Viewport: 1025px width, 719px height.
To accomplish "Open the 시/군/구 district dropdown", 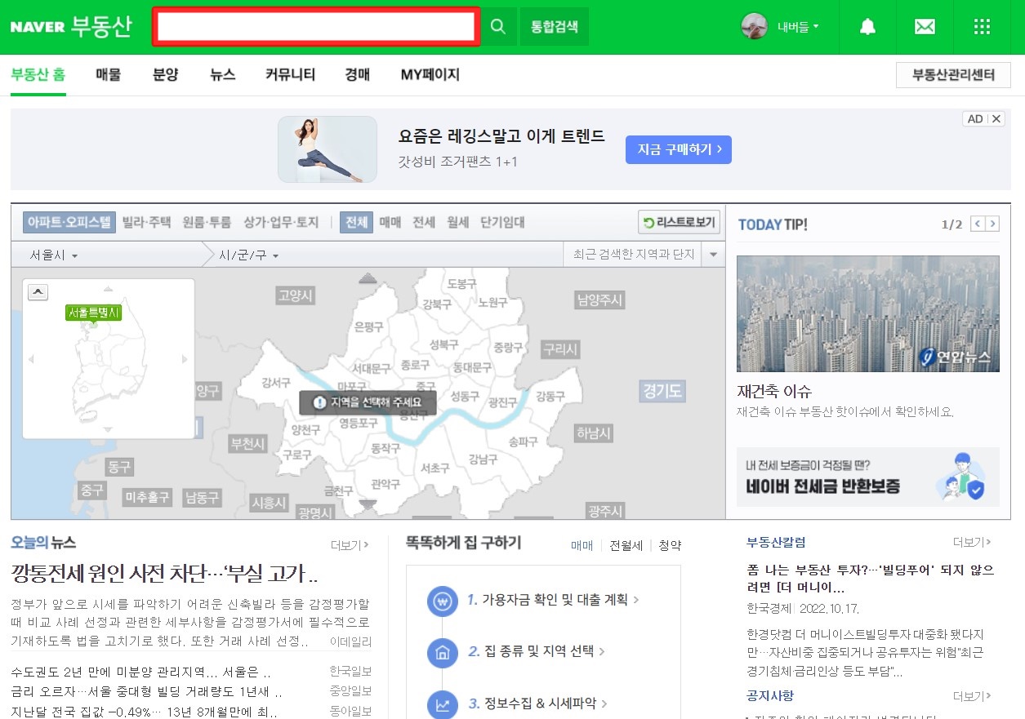I will [x=249, y=255].
